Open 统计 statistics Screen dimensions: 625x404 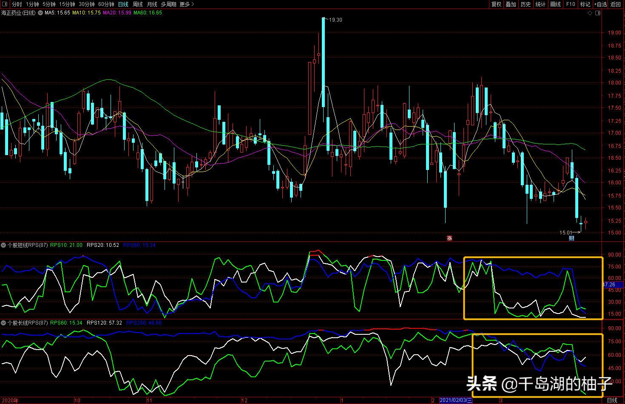pyautogui.click(x=541, y=4)
